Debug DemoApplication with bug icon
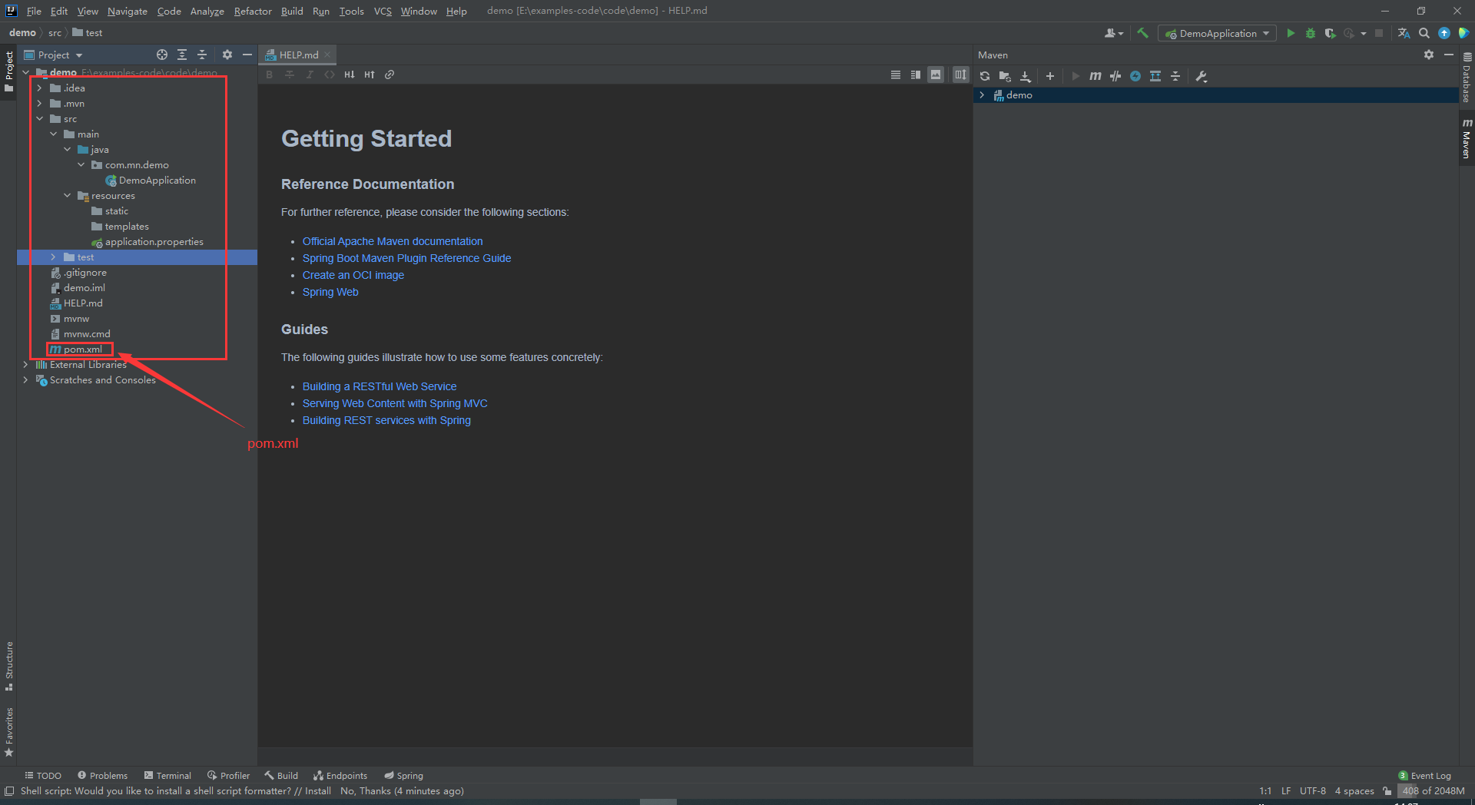The width and height of the screenshot is (1475, 805). pos(1311,33)
